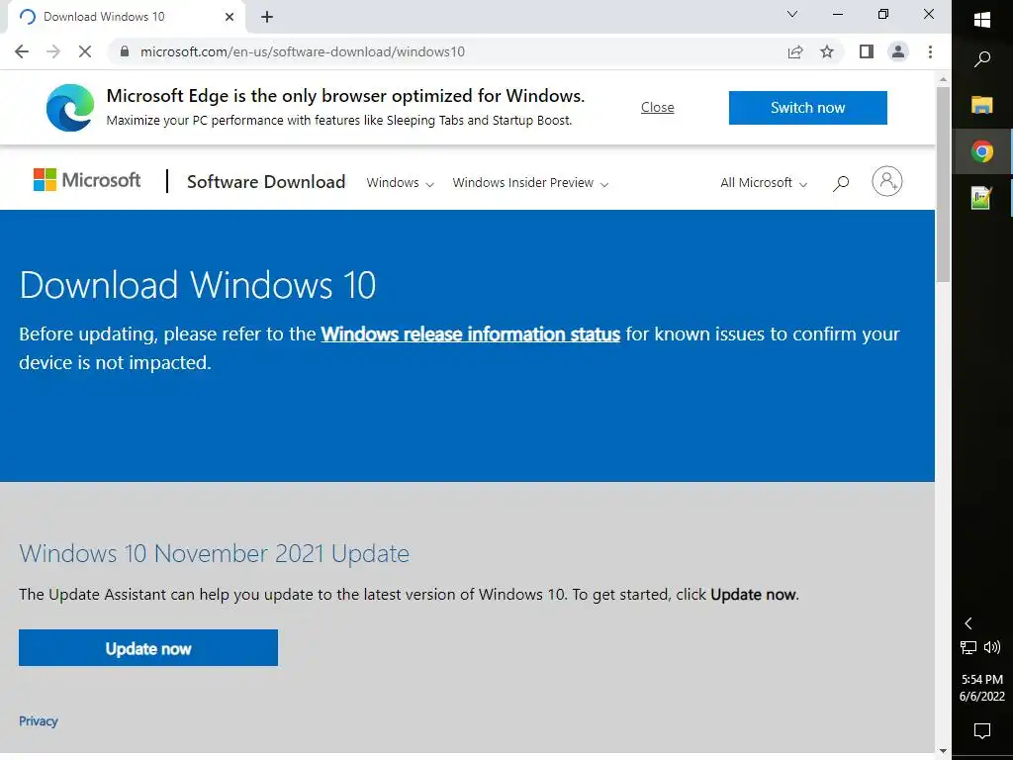
Task: Close the Download Windows 10 tab
Action: (x=230, y=17)
